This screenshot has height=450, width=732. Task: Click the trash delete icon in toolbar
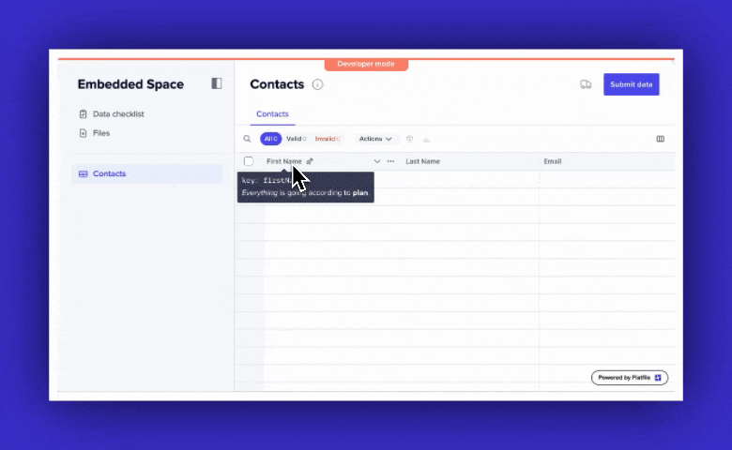point(409,139)
